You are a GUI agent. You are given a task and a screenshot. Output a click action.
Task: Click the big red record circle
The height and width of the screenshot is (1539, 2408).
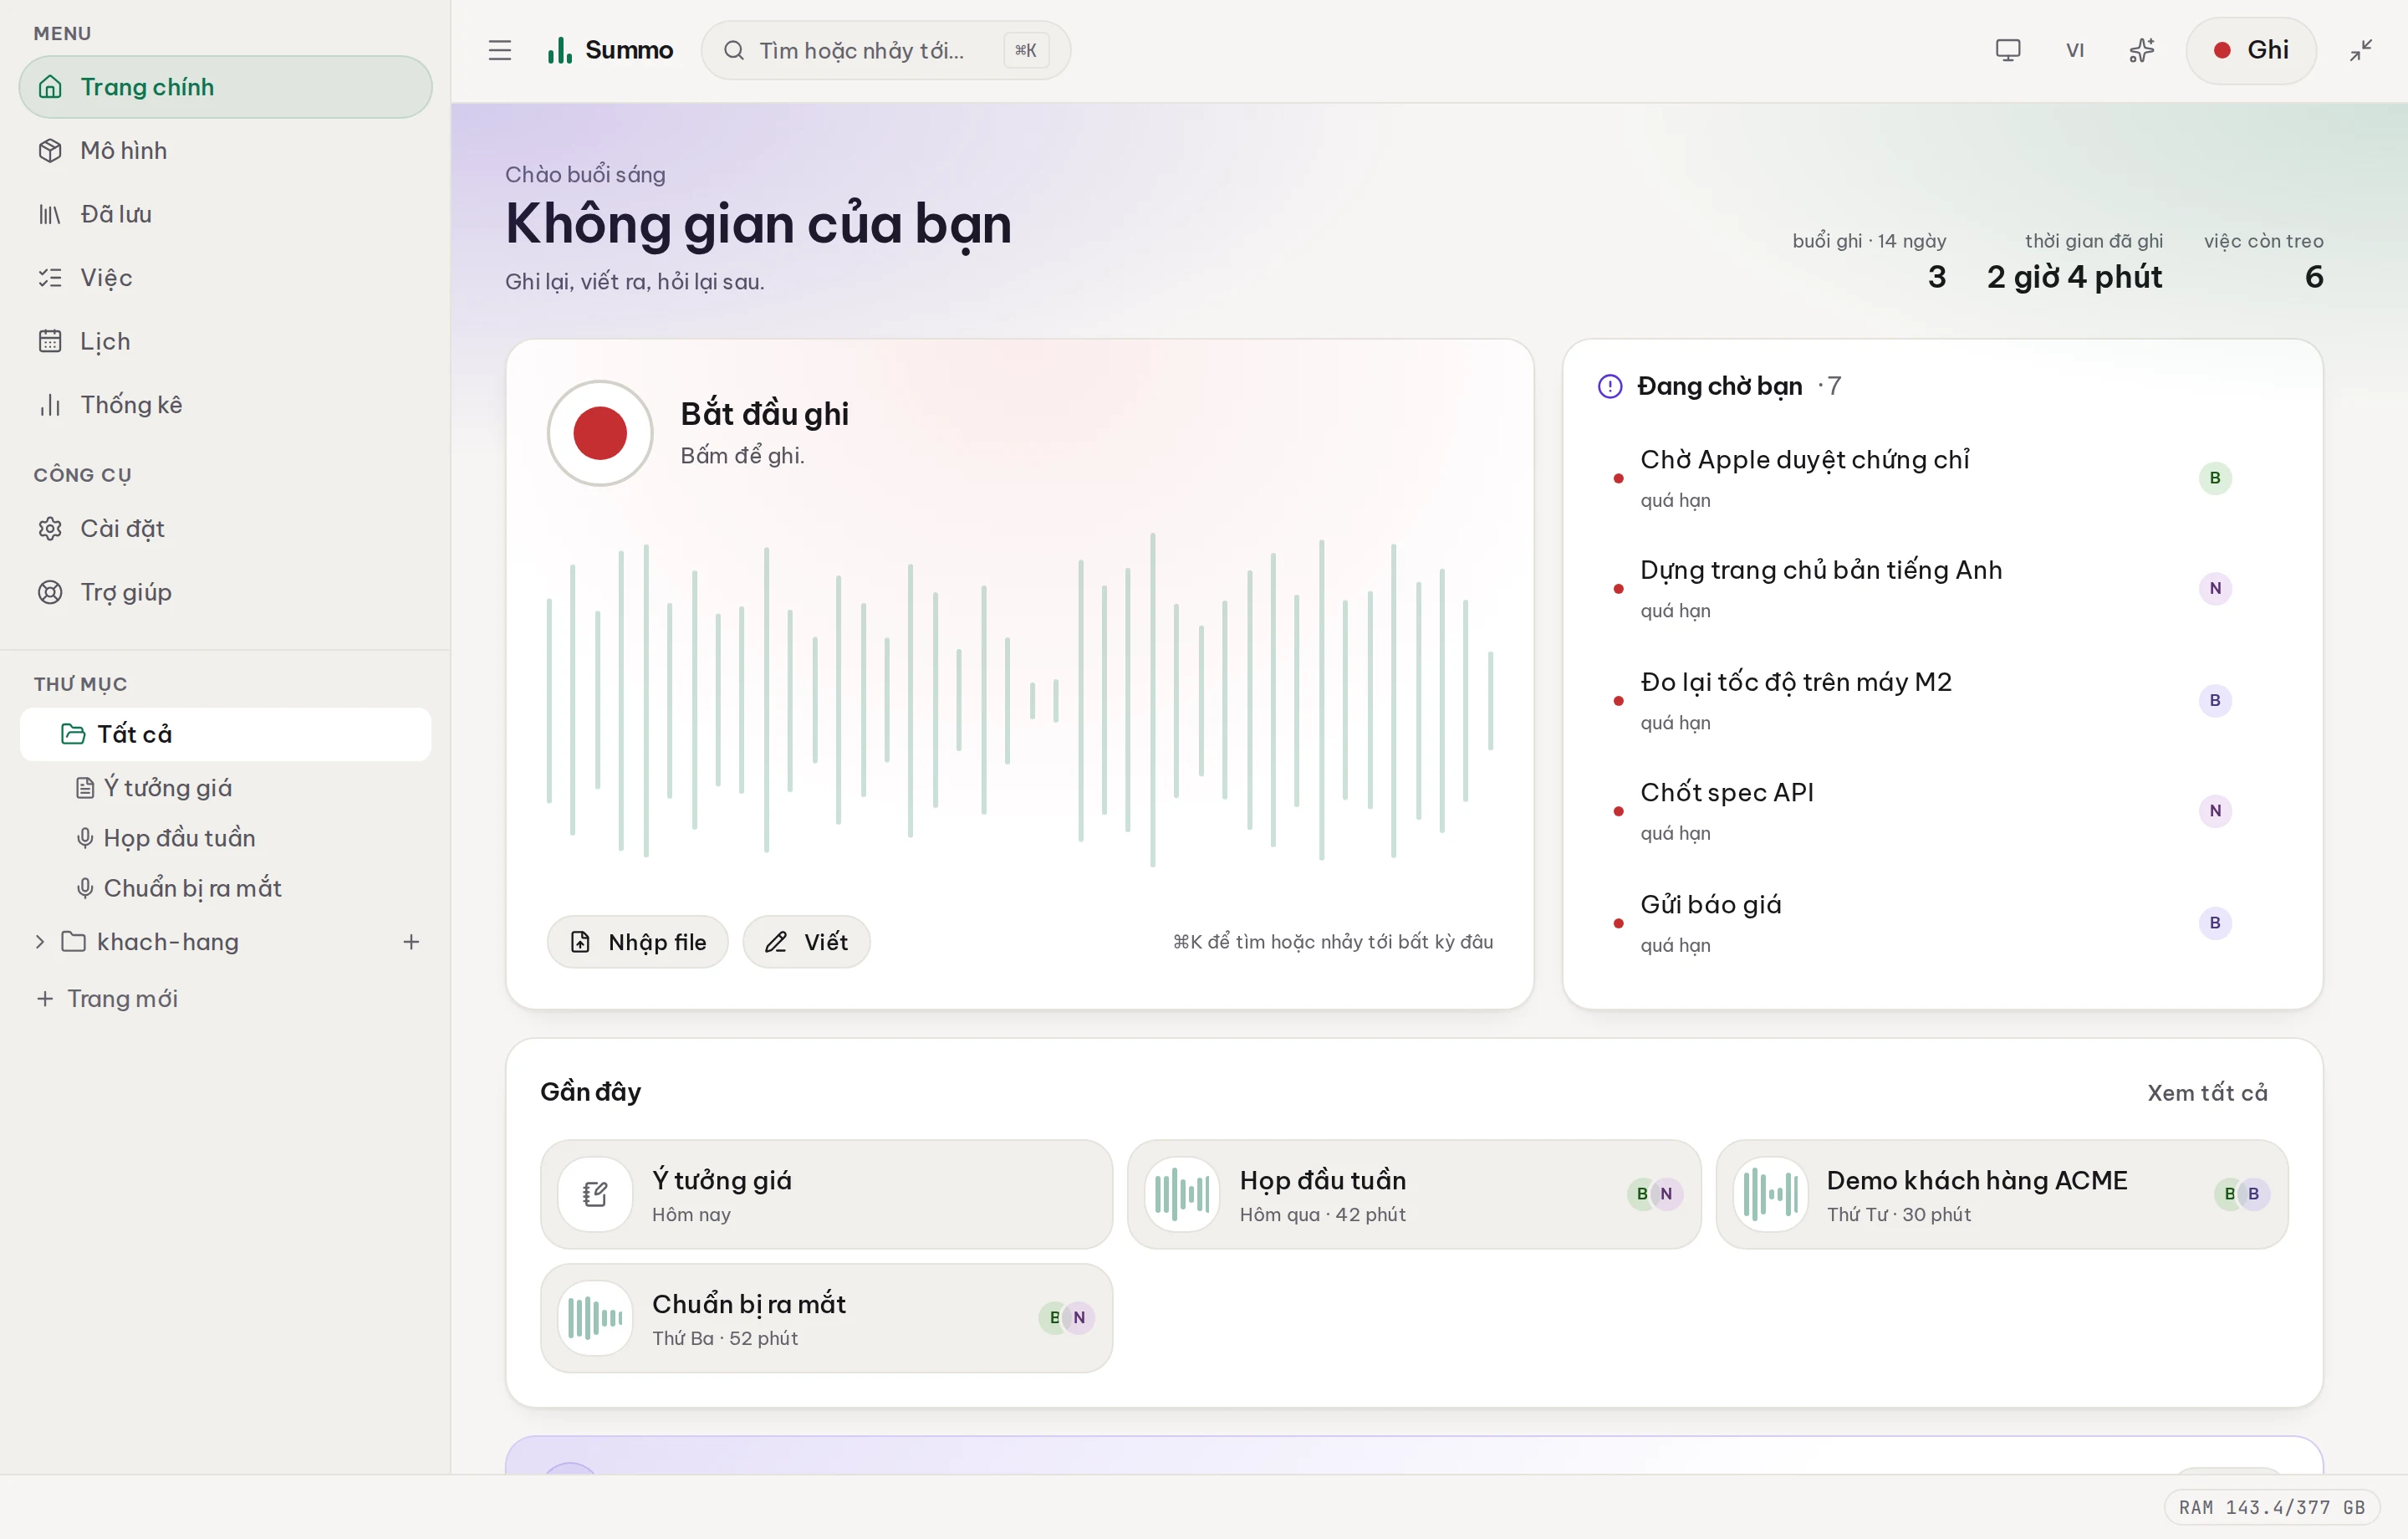click(600, 433)
